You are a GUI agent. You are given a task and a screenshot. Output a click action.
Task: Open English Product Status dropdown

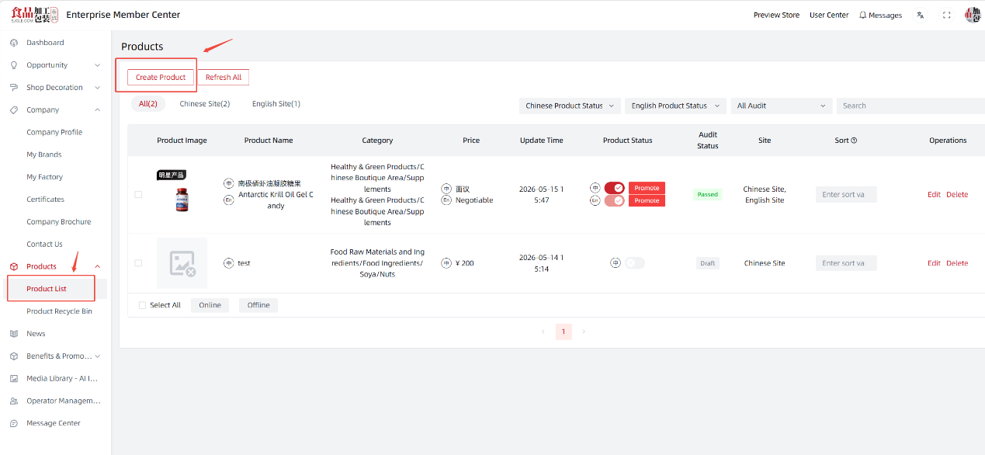coord(675,106)
